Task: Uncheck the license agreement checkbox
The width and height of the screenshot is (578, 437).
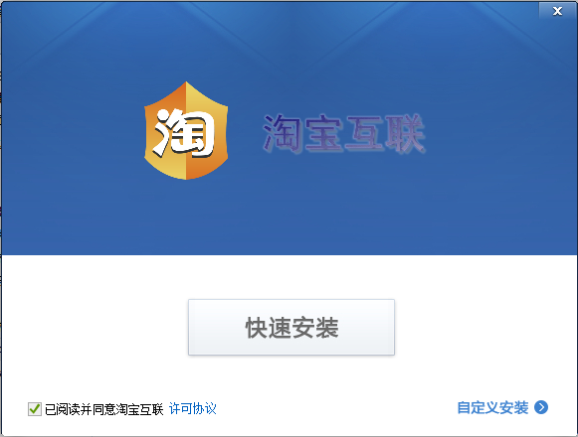Action: (x=35, y=409)
